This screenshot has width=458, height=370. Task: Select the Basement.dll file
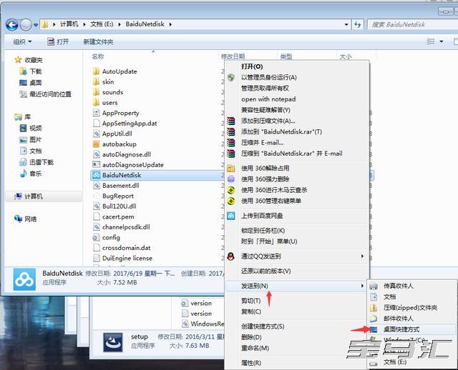click(121, 186)
